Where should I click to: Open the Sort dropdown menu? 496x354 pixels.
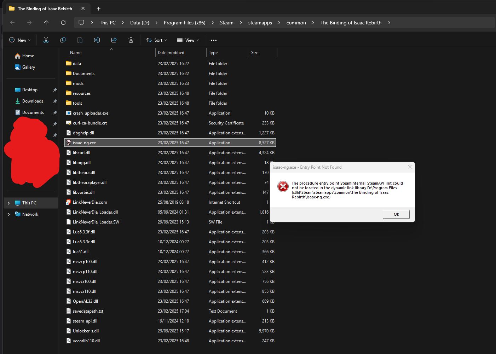156,40
